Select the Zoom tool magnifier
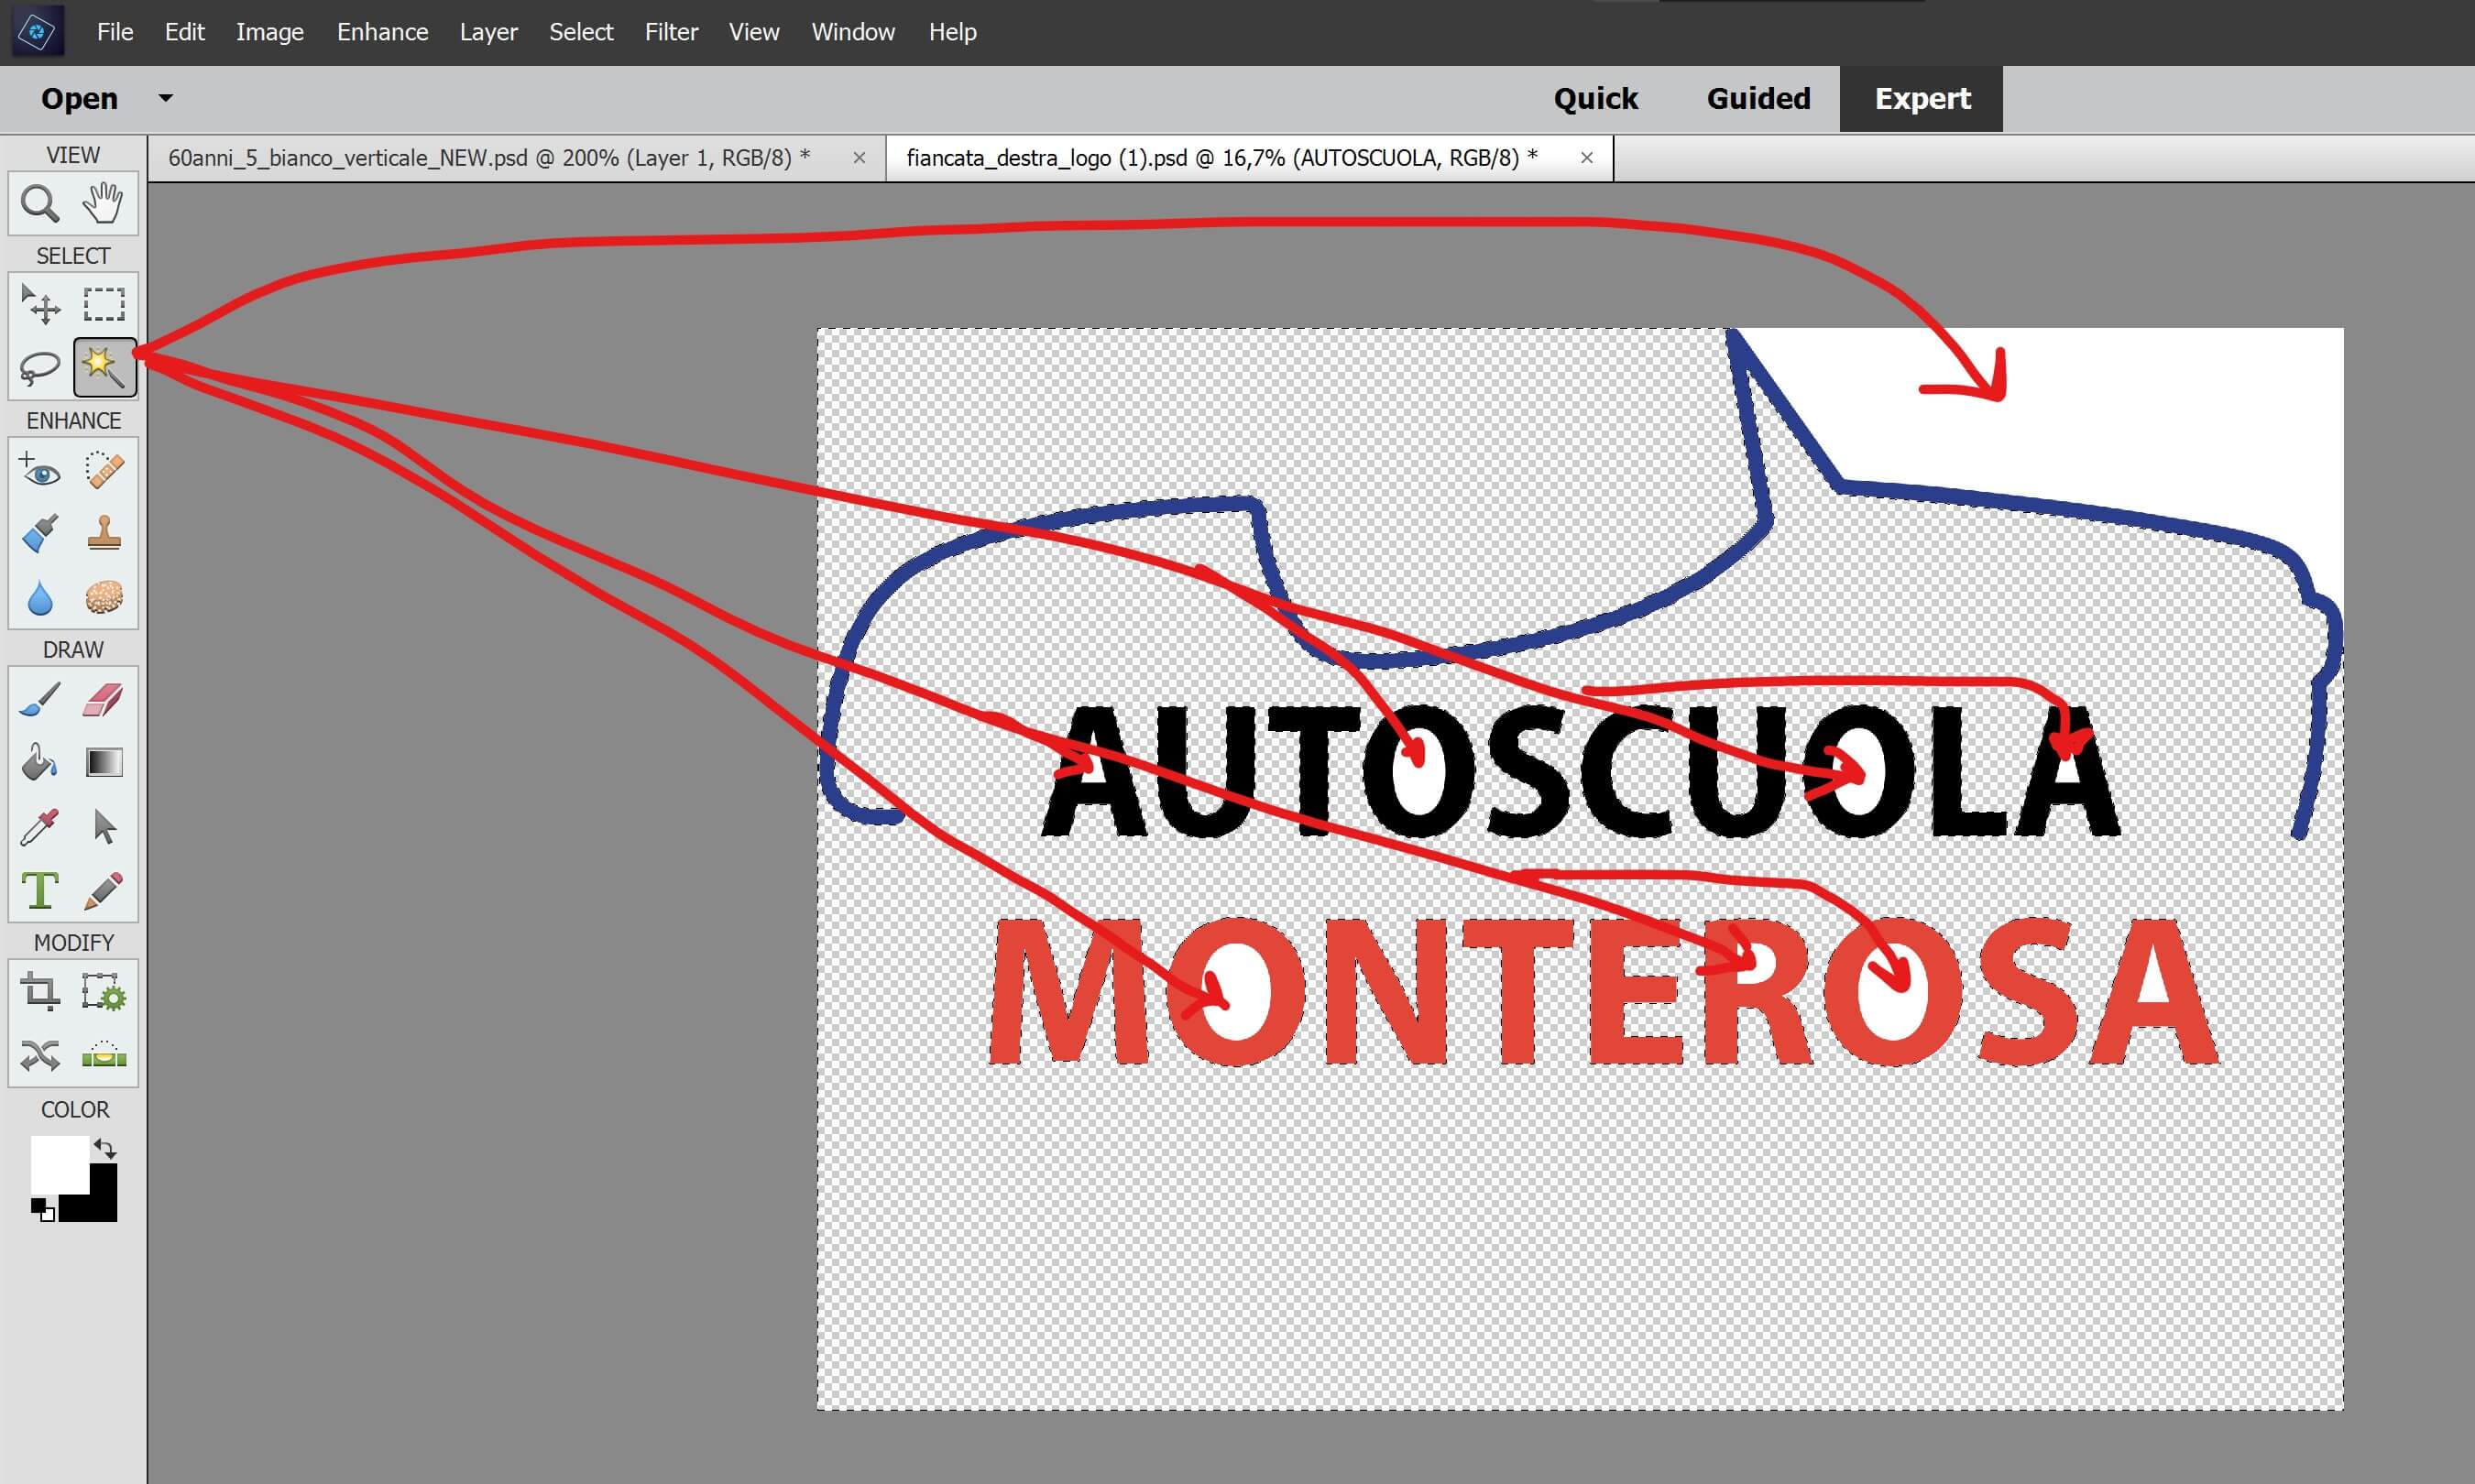Image resolution: width=2475 pixels, height=1484 pixels. click(40, 203)
